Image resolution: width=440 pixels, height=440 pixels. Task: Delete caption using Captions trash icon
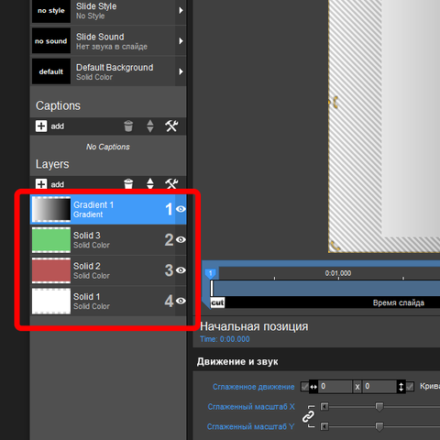pos(128,126)
